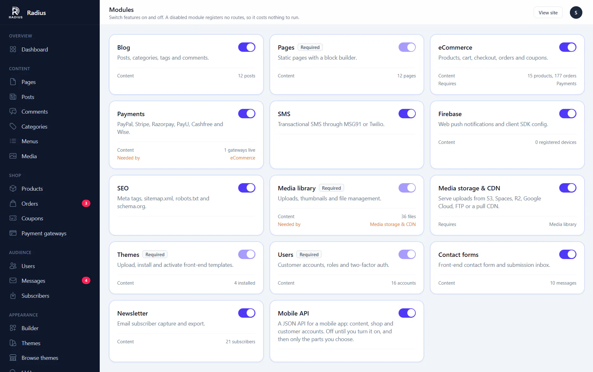Click the Media image icon

[x=13, y=156]
